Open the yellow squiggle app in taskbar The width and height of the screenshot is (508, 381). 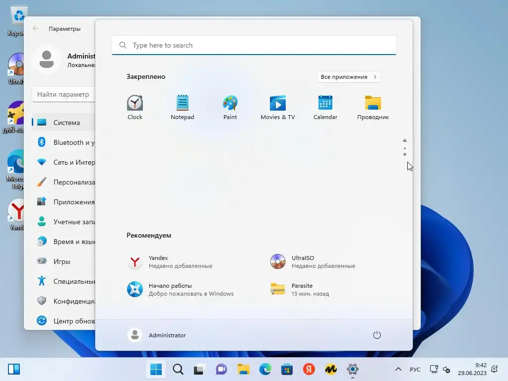(331, 369)
